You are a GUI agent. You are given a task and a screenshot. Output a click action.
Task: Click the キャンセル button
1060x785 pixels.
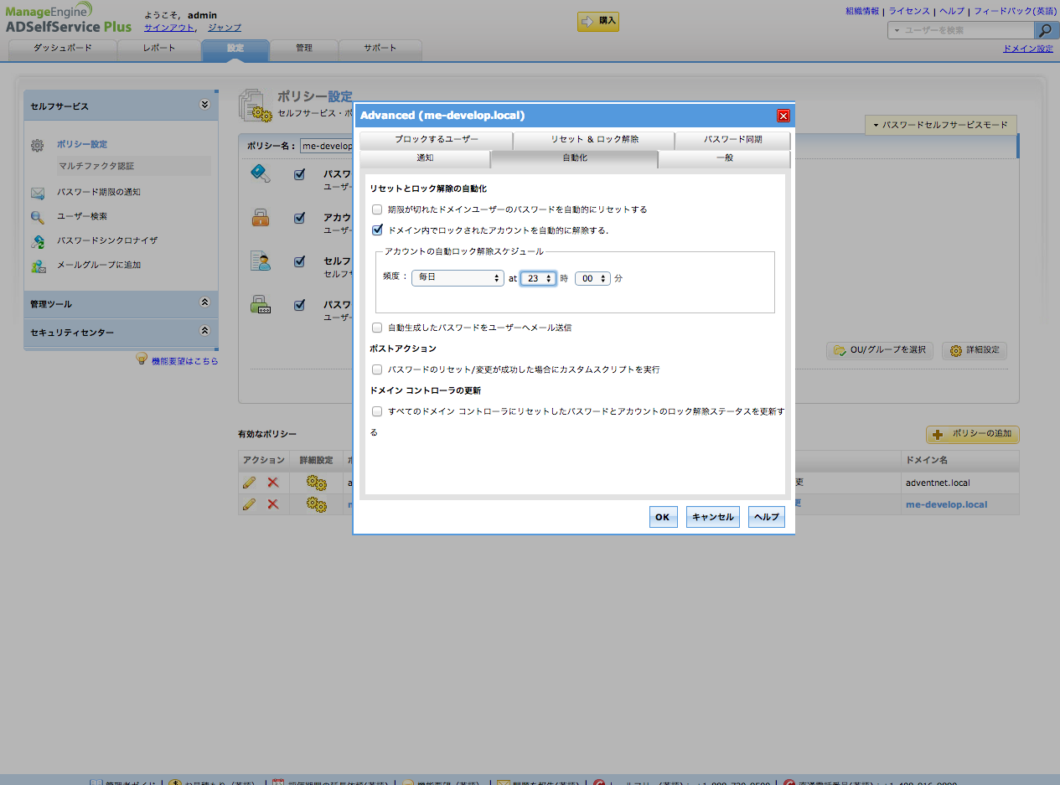(712, 517)
